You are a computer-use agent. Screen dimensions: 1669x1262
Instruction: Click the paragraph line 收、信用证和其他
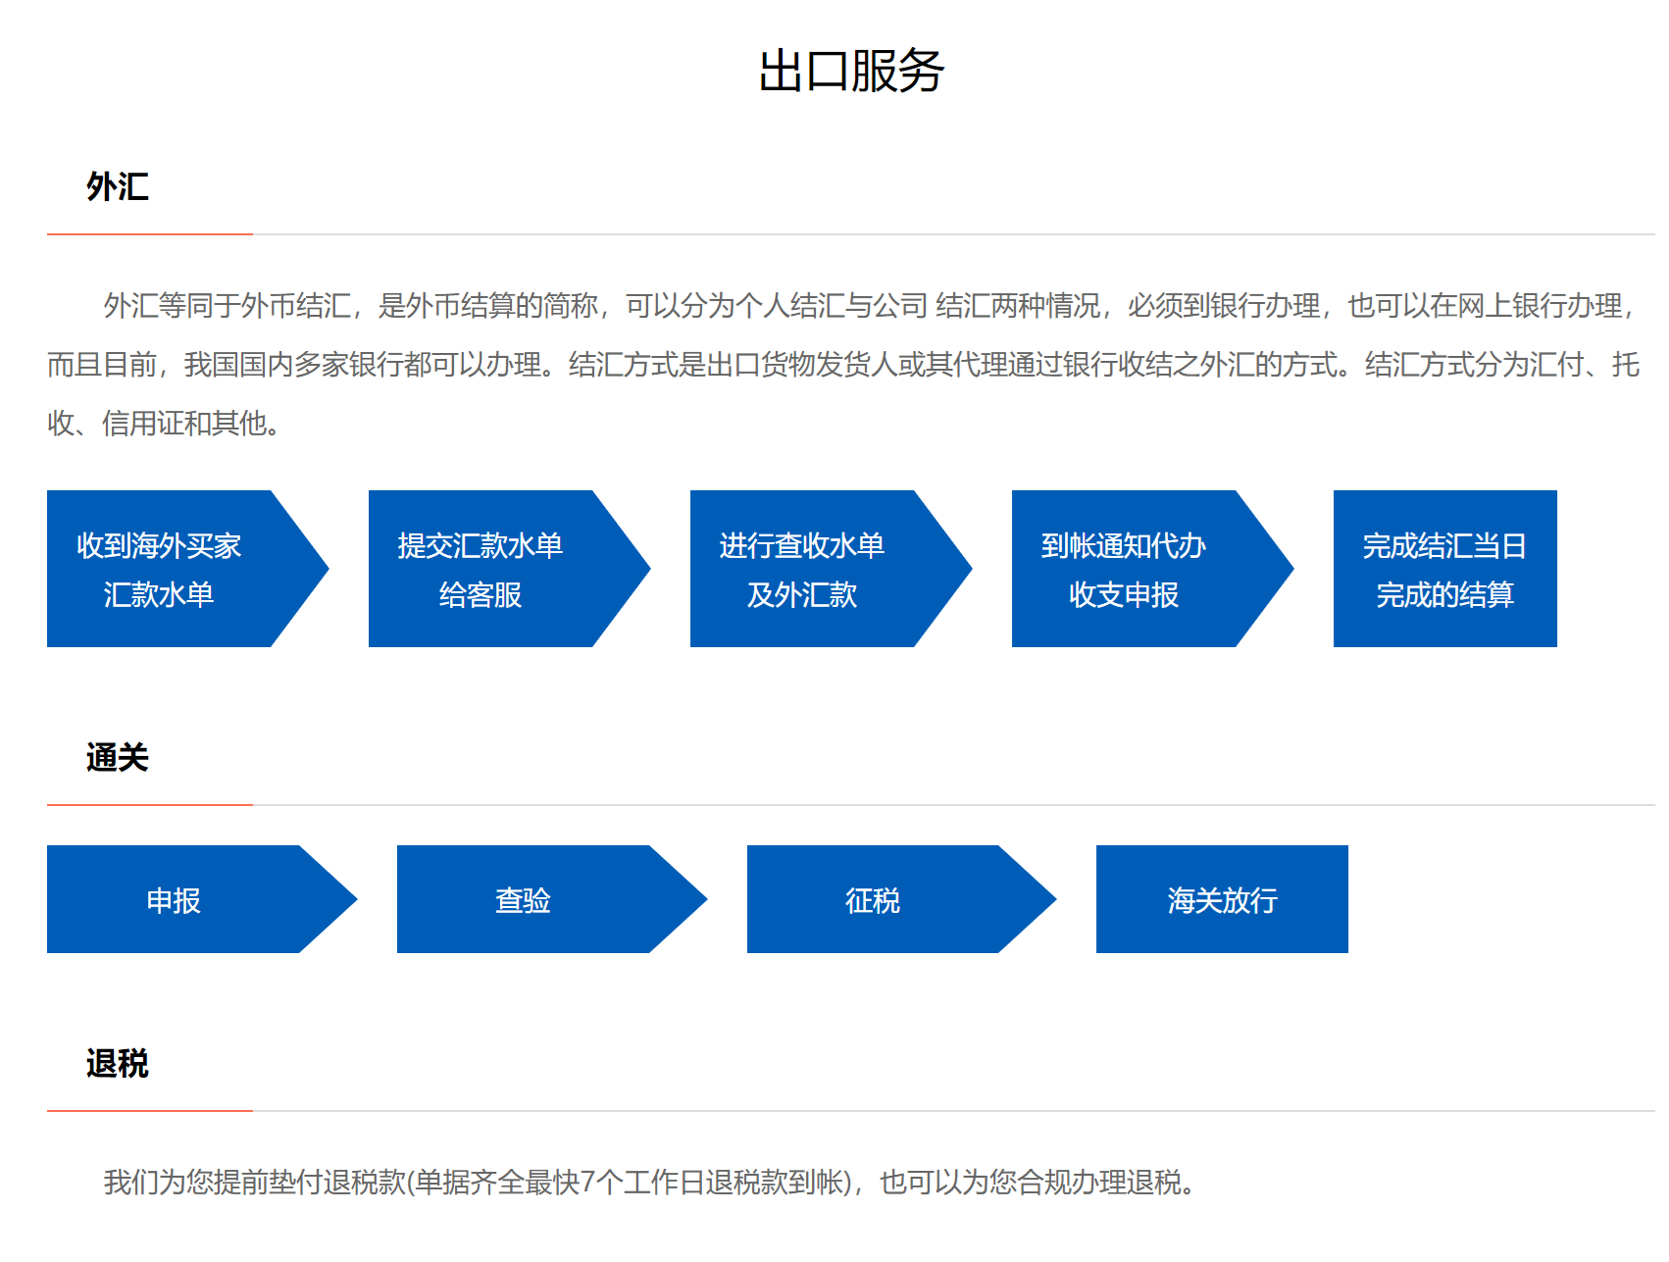(165, 424)
